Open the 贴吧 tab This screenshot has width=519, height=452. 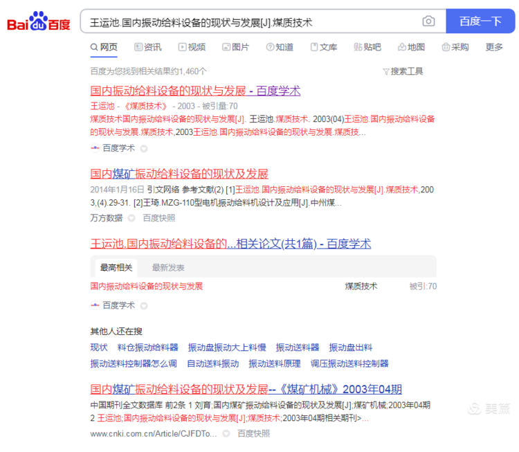pyautogui.click(x=367, y=47)
